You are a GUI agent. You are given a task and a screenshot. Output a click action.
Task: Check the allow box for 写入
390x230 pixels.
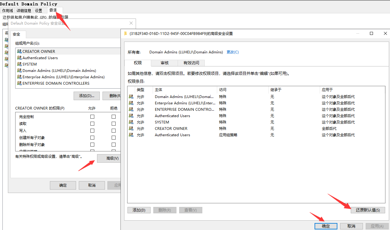coord(92,130)
